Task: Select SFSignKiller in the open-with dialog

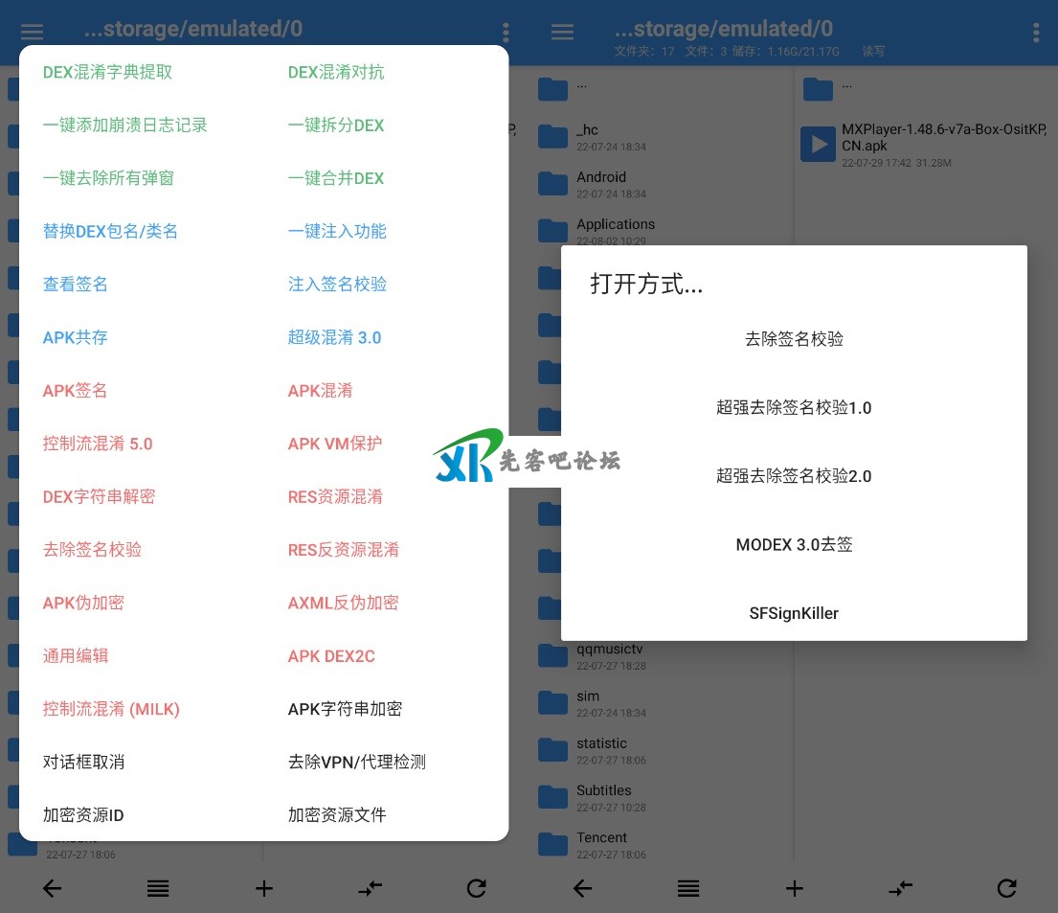Action: click(x=794, y=613)
